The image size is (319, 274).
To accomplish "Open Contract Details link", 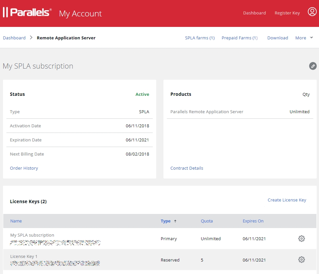I will (x=187, y=168).
